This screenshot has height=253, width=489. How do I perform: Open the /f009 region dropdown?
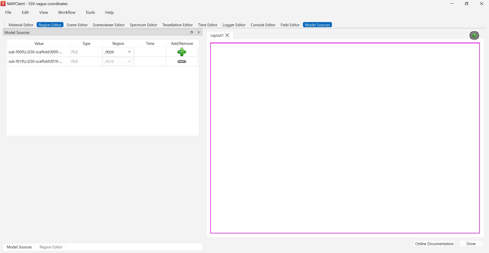(x=118, y=52)
